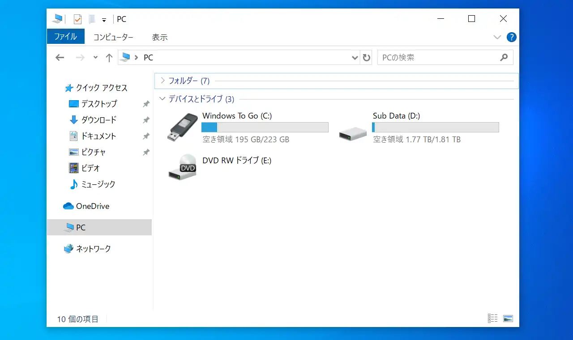This screenshot has width=573, height=340.
Task: Click the D: drive usage bar
Action: pos(436,127)
